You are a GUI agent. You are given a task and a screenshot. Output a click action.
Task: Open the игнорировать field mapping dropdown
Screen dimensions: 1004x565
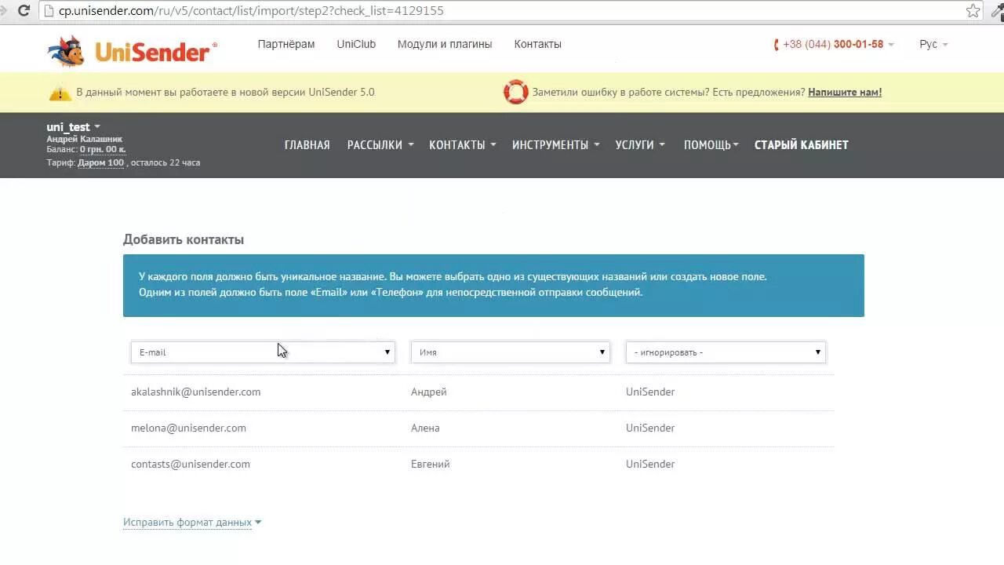726,352
